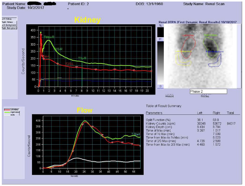Viewport: 245px width, 186px height.
Task: Click the T2/3-R marker on green curve
Action: point(57,49)
